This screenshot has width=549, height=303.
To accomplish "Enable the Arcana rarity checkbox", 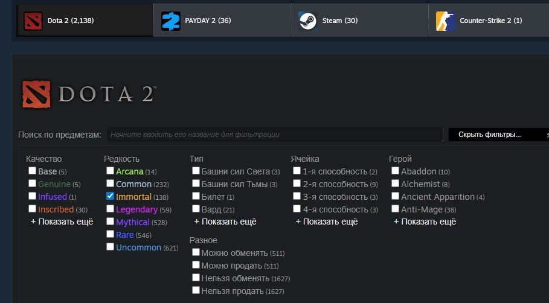I will click(x=110, y=171).
